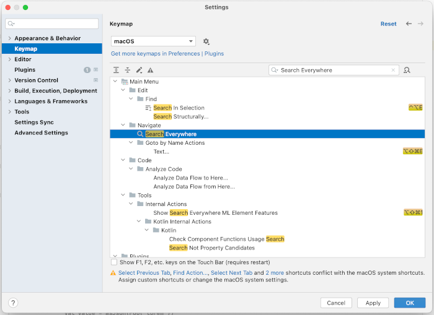Click the warning Show Conflicts icon
This screenshot has width=434, height=315.
click(x=150, y=70)
